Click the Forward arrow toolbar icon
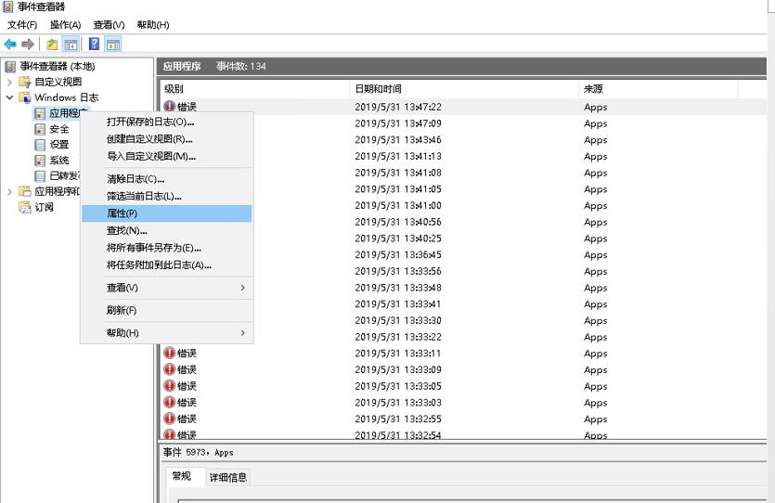This screenshot has width=775, height=503. 28,45
